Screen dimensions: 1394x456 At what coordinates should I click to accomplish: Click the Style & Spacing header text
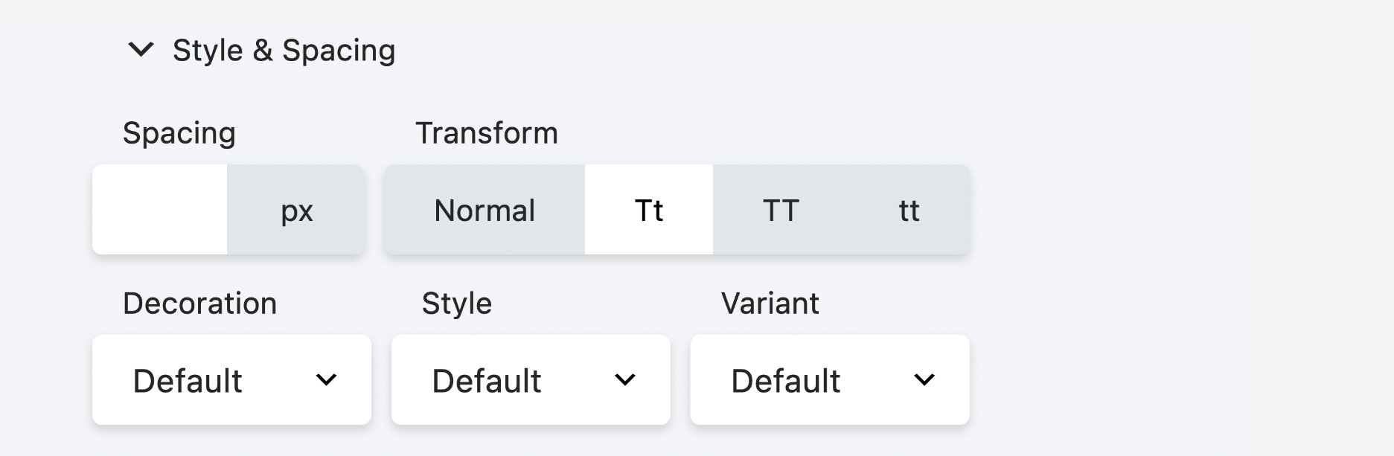(284, 51)
